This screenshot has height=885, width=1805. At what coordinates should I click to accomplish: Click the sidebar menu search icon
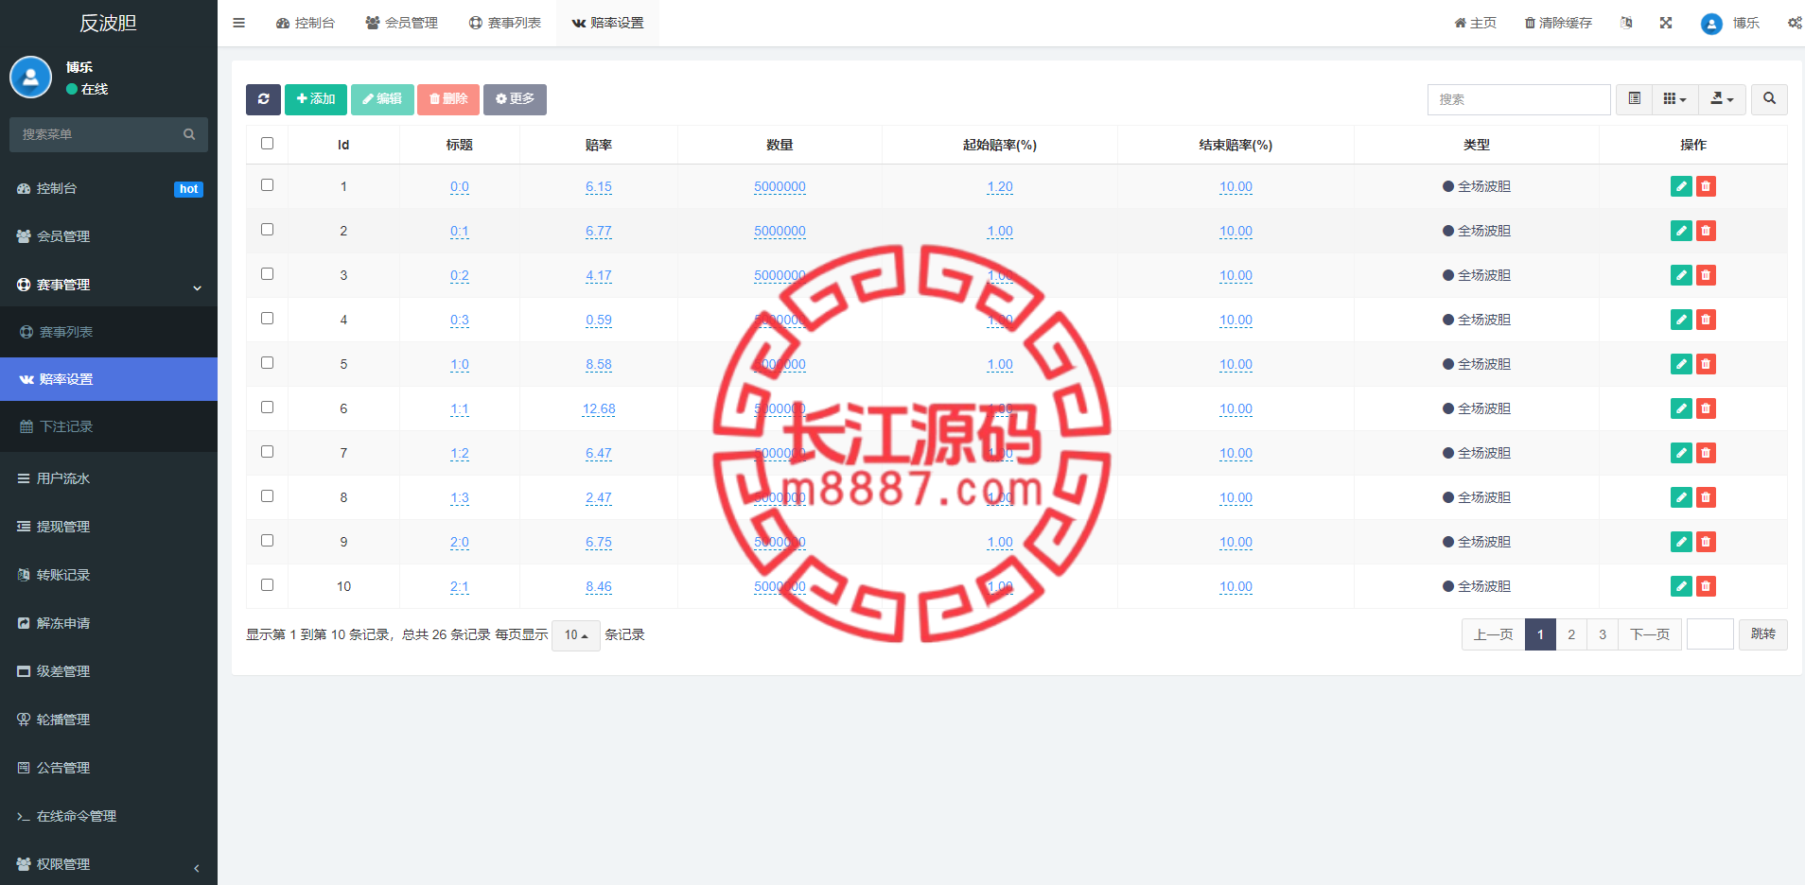(189, 134)
